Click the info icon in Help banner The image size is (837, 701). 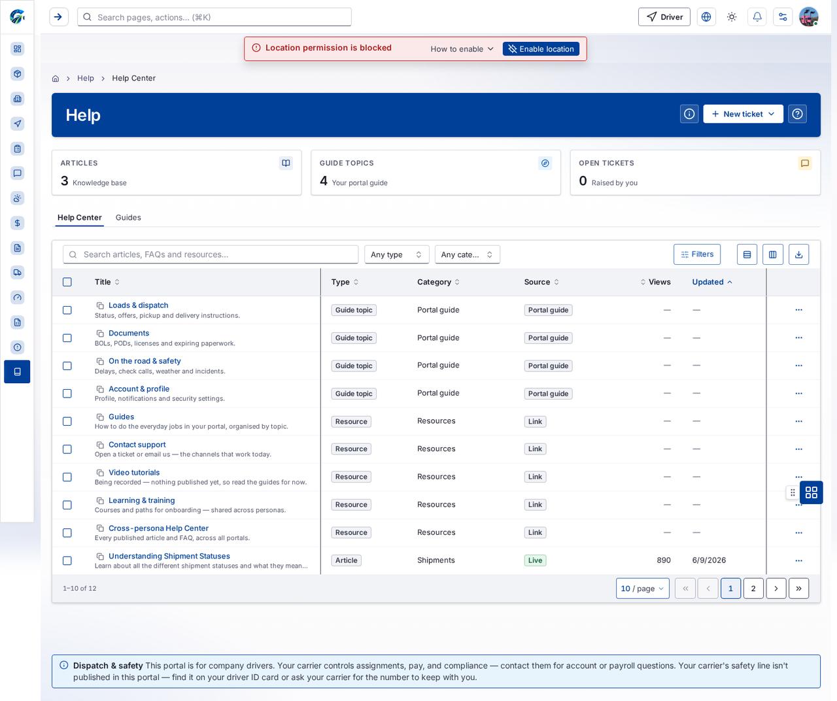pos(689,114)
